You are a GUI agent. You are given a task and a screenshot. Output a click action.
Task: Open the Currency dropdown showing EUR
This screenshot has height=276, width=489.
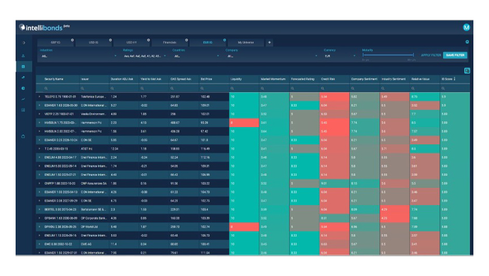[340, 56]
